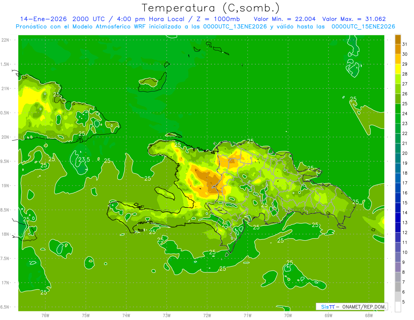The height and width of the screenshot is (320, 414).
Task: Click the '22N' latitude axis label
Action: (5, 40)
